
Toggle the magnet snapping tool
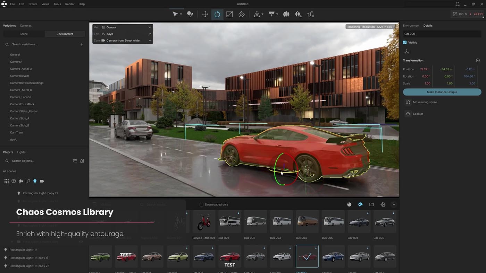242,14
